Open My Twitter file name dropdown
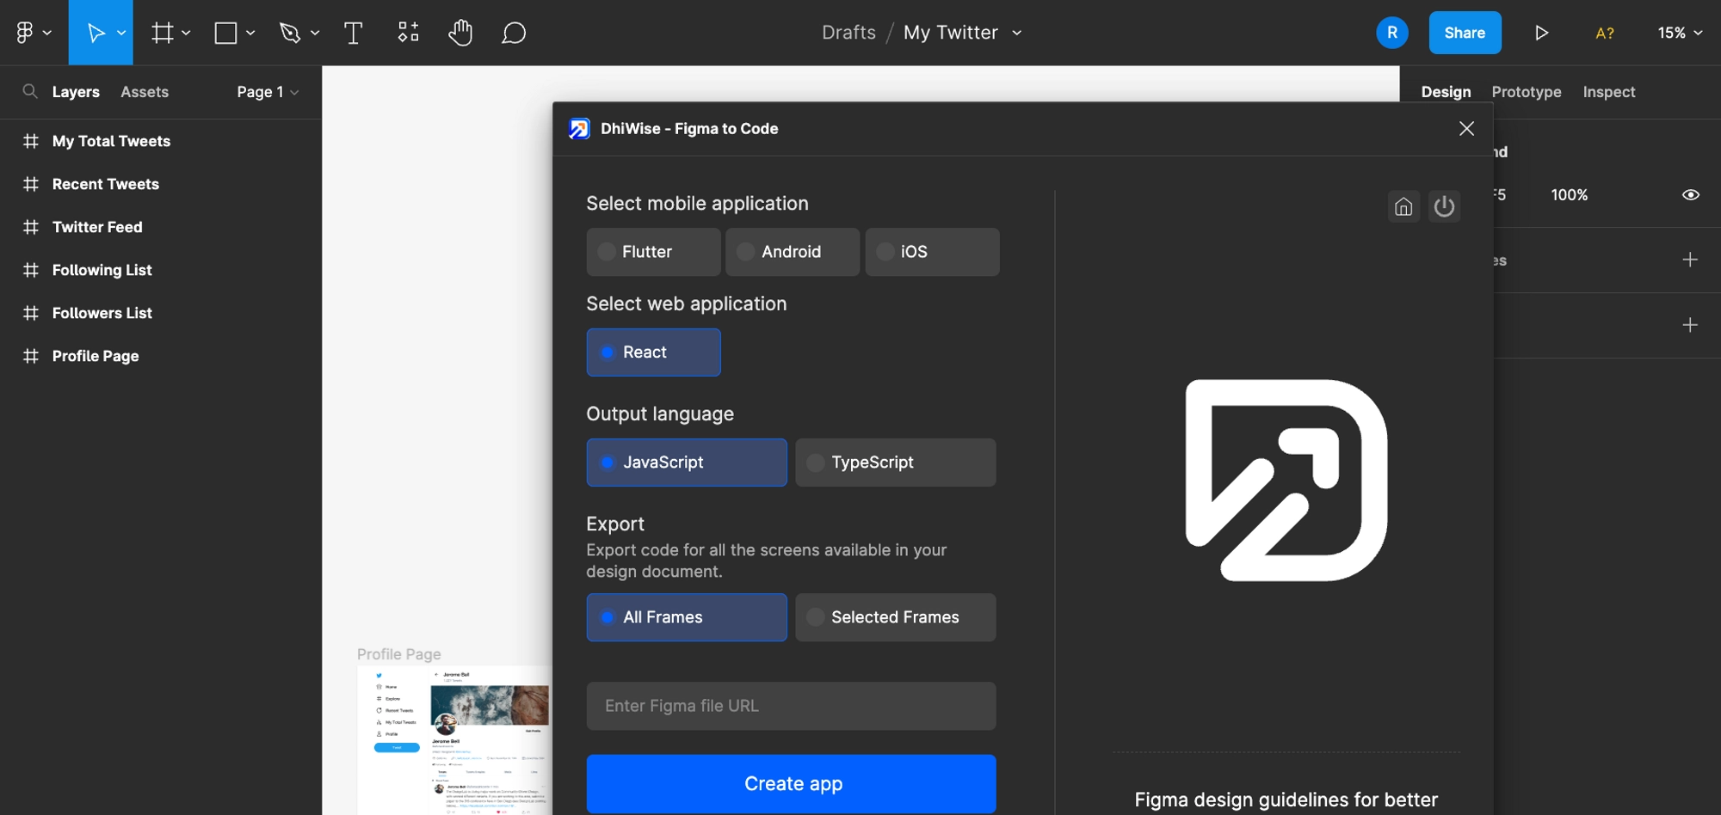Image resolution: width=1721 pixels, height=815 pixels. tap(1016, 33)
